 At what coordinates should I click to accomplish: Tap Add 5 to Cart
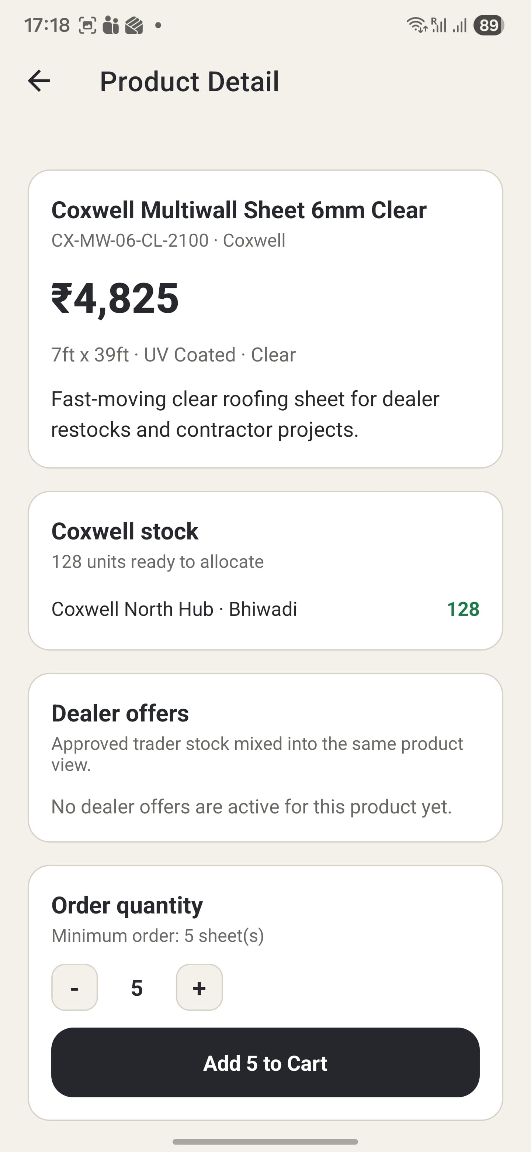[x=265, y=1063]
